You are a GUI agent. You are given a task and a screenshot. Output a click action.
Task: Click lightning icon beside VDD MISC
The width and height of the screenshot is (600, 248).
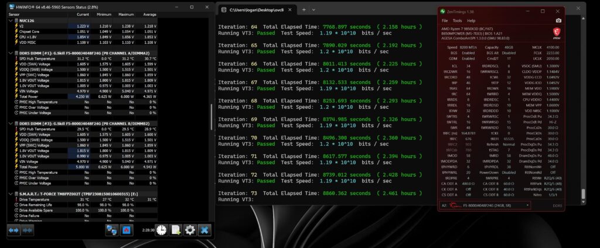tap(16, 42)
